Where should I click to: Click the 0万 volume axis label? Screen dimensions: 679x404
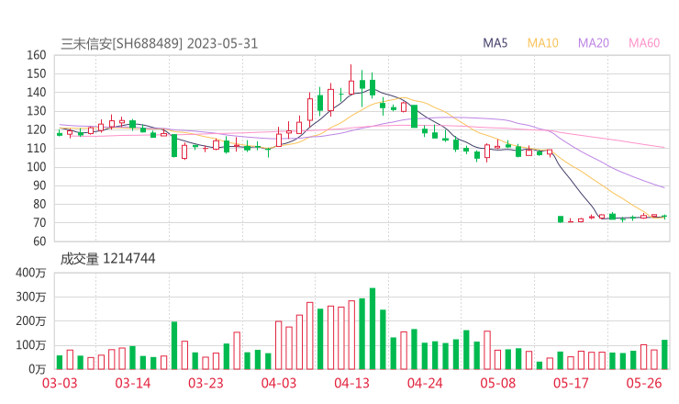(x=38, y=369)
